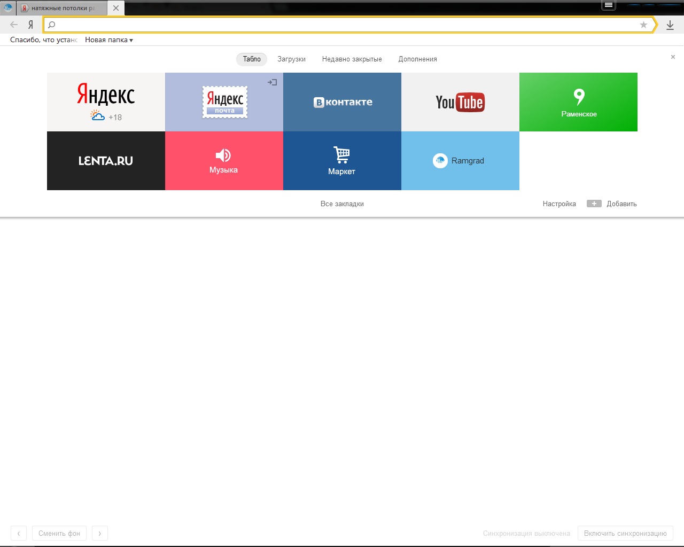The height and width of the screenshot is (547, 684).
Task: Click 'Включить синхронизацию' button
Action: pyautogui.click(x=625, y=533)
